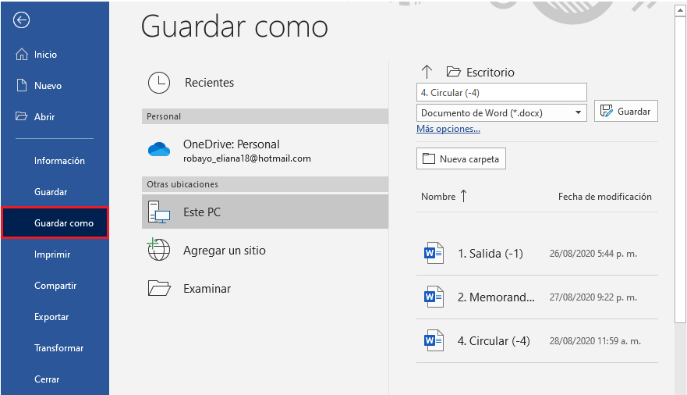Create a Nueva carpeta
This screenshot has height=395, width=687.
tap(462, 159)
